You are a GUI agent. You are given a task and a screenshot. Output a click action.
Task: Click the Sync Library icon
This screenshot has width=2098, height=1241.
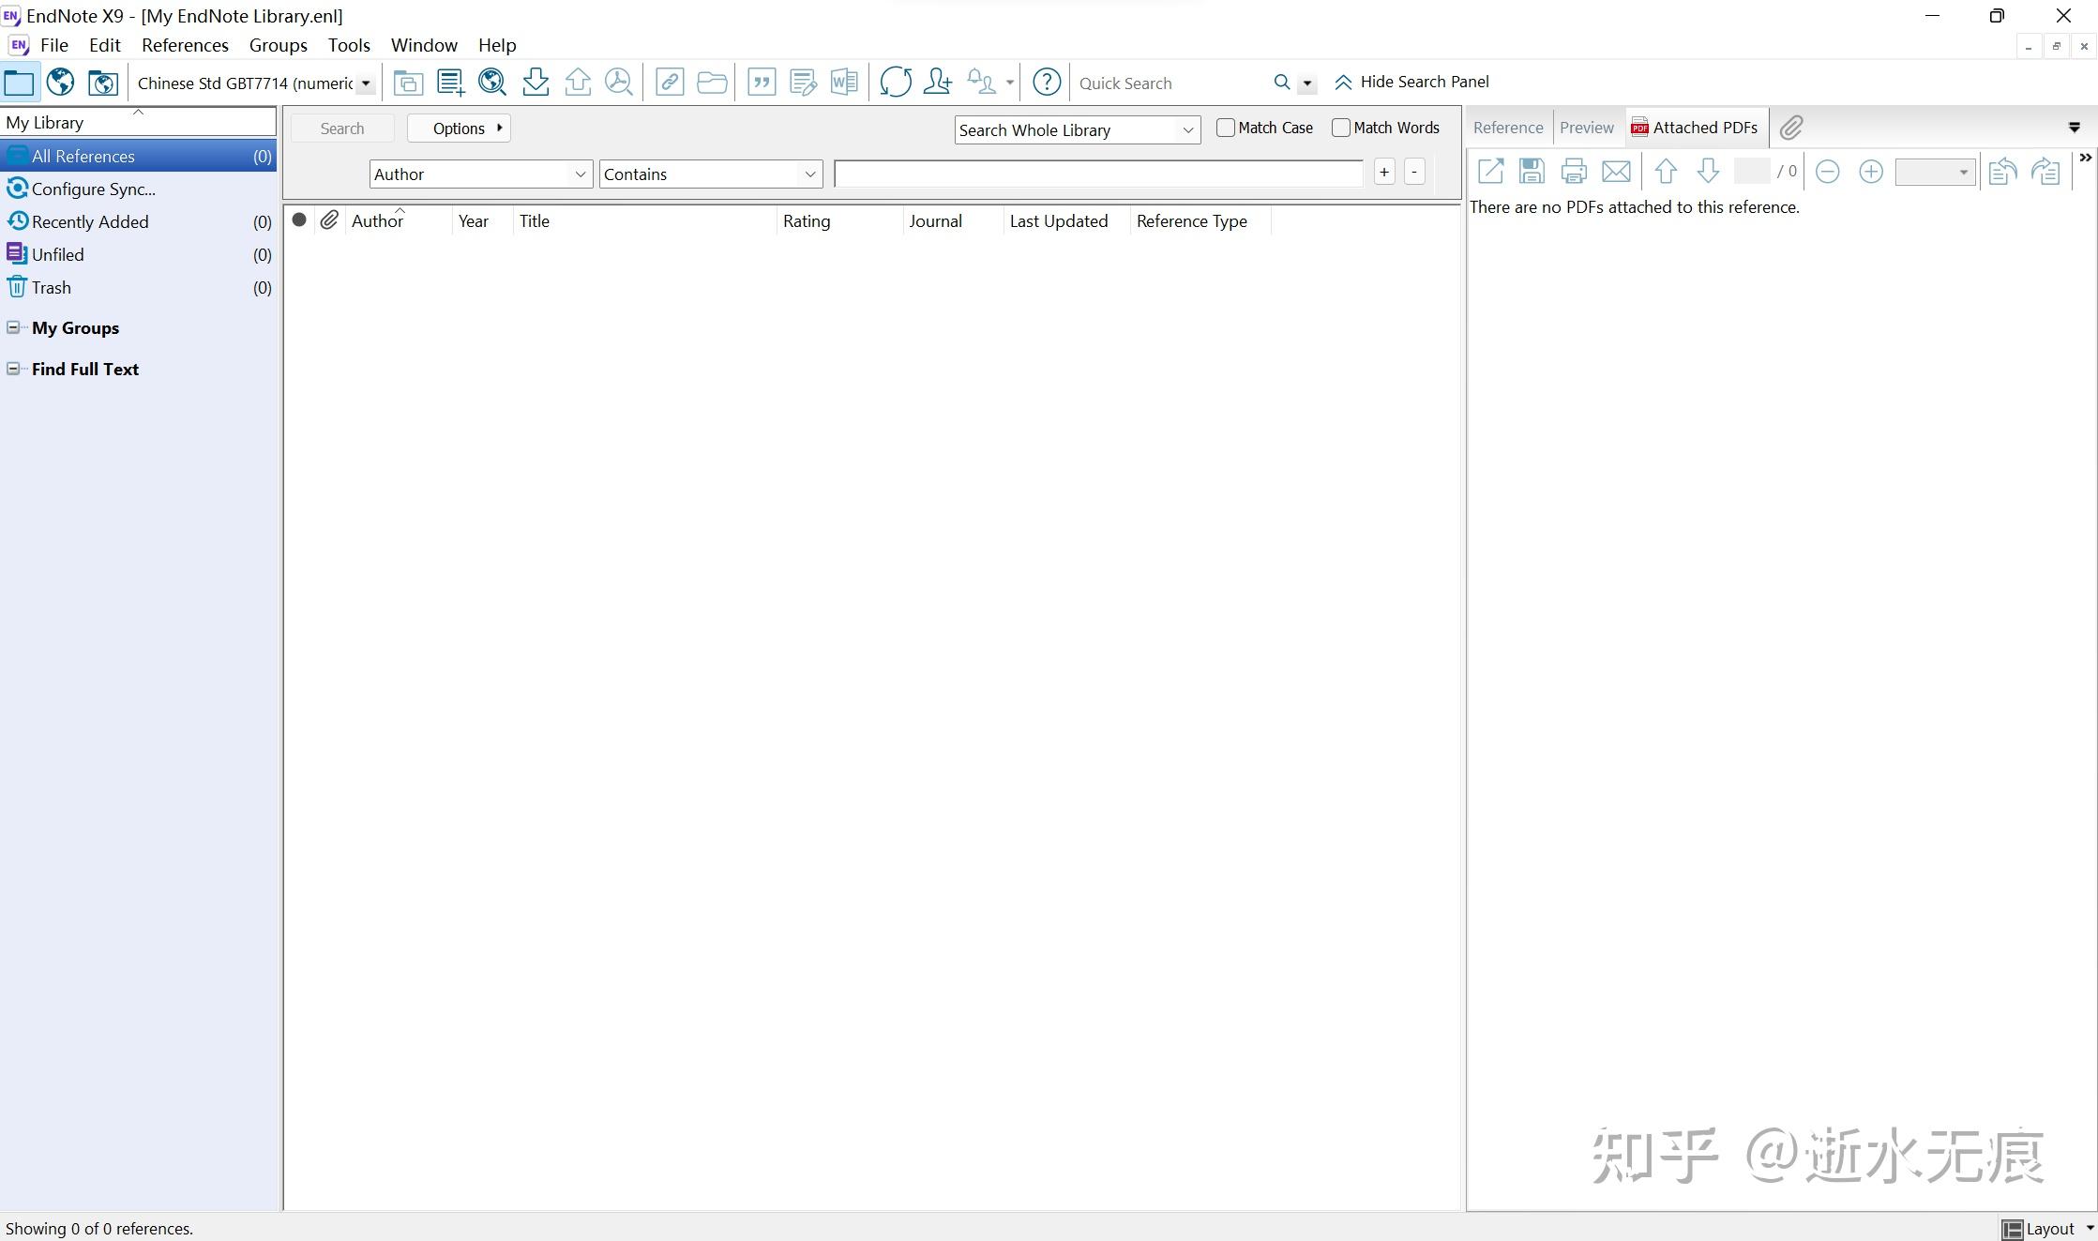(x=896, y=83)
